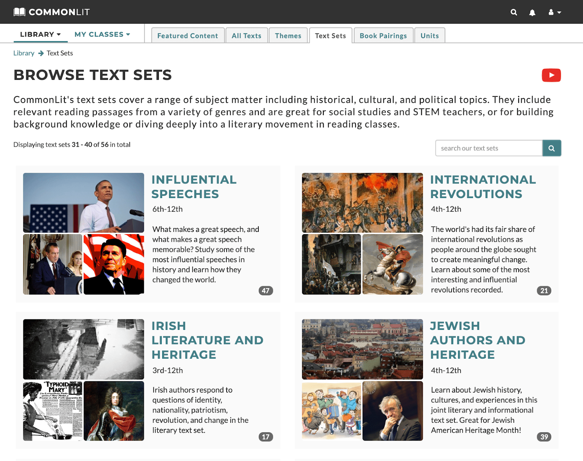Viewport: 583px width, 461px height.
Task: Go to the Units tab
Action: coord(430,36)
